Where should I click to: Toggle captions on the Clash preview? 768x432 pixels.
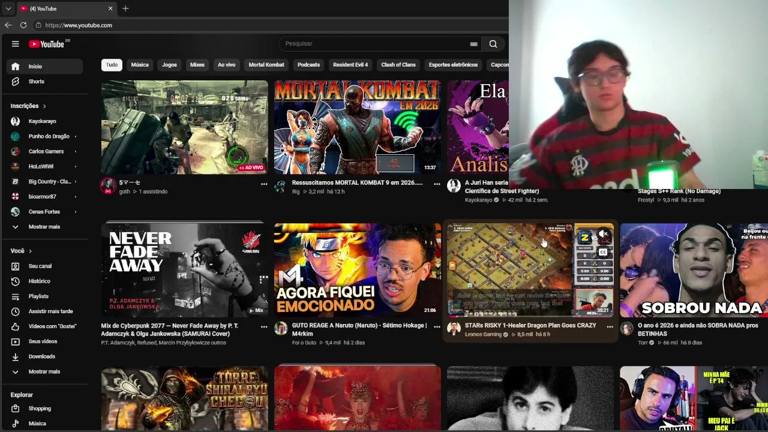pos(603,252)
